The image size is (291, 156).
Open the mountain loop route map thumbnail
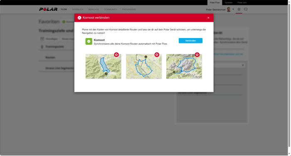[184, 66]
